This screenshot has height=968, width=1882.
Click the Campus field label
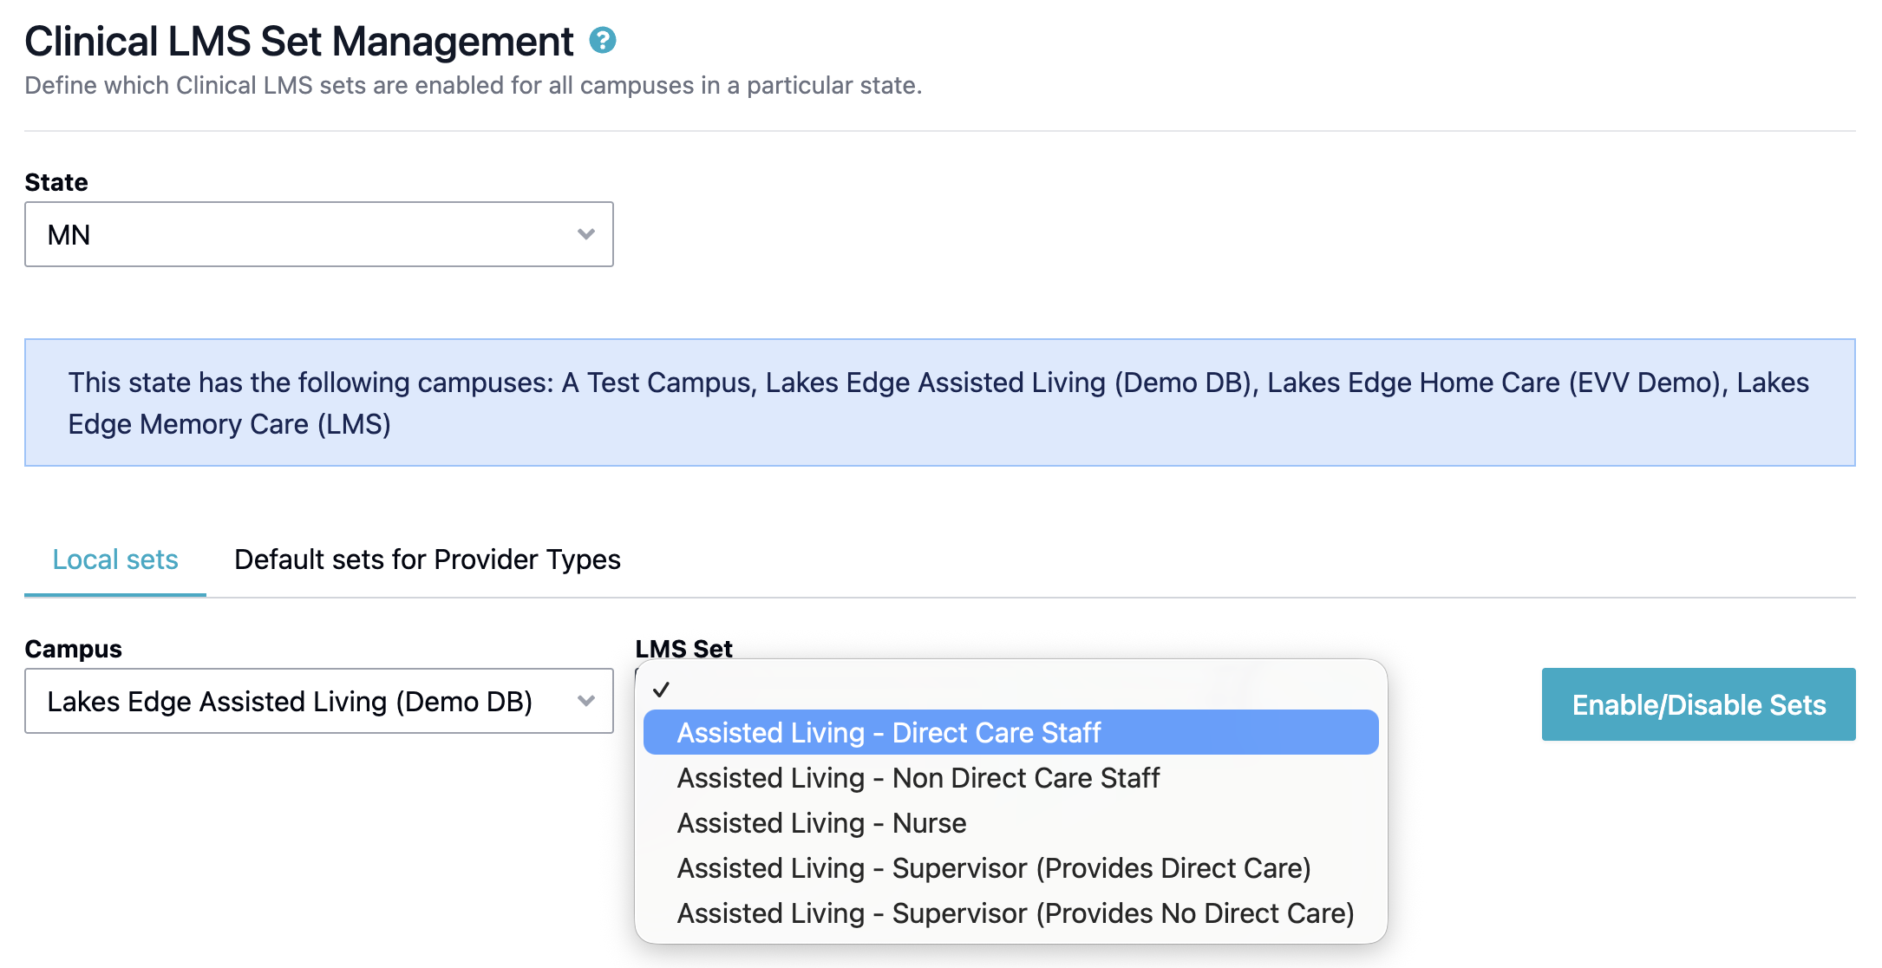(x=73, y=649)
